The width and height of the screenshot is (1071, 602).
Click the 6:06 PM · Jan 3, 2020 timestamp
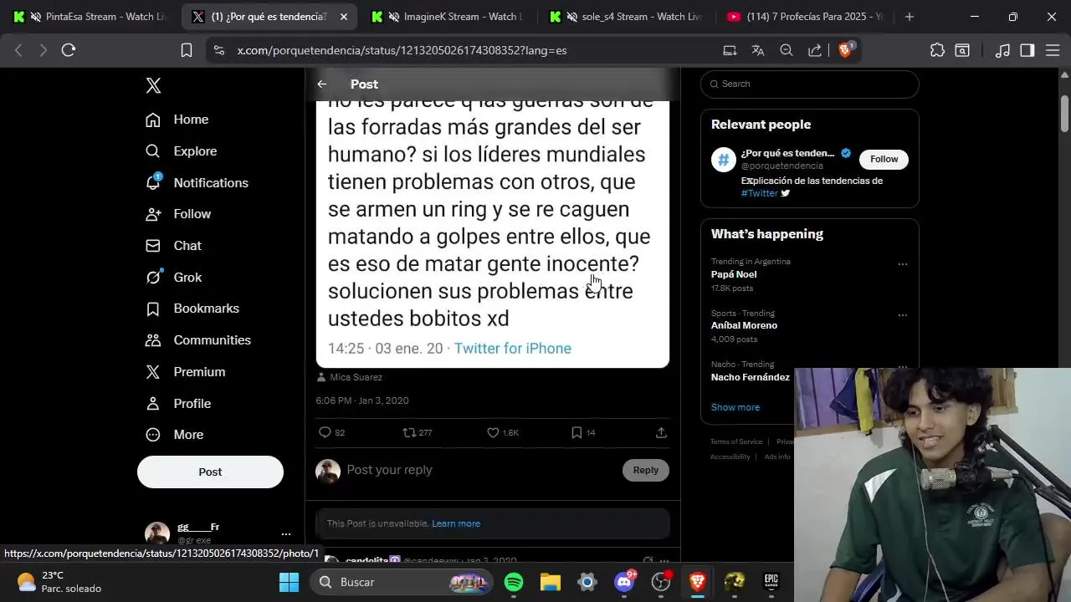(x=362, y=400)
